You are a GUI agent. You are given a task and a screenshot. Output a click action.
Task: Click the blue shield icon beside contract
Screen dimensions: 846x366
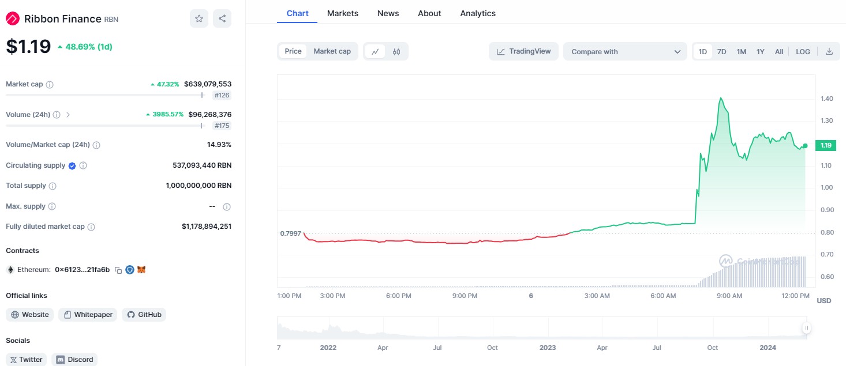[x=130, y=270]
